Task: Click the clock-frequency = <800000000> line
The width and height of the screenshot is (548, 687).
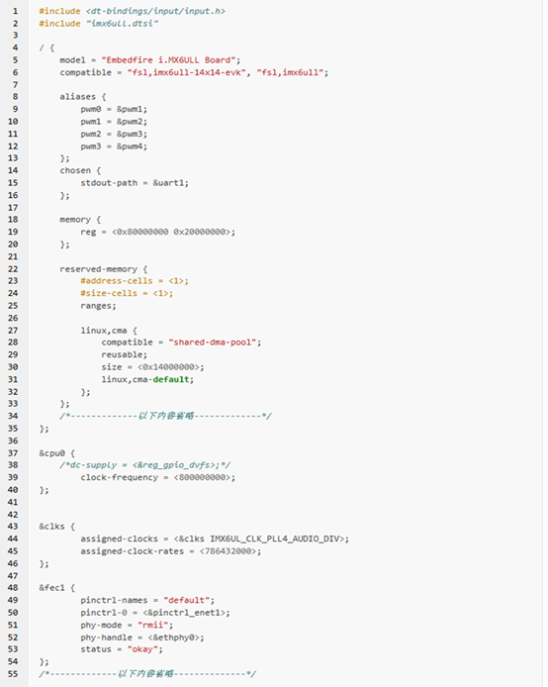Action: [x=157, y=477]
